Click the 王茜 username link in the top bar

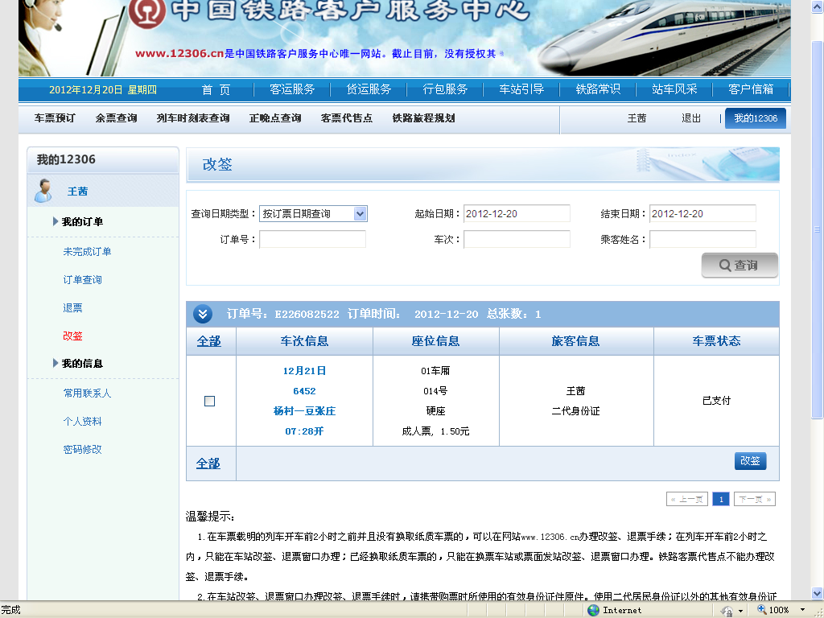tap(637, 118)
